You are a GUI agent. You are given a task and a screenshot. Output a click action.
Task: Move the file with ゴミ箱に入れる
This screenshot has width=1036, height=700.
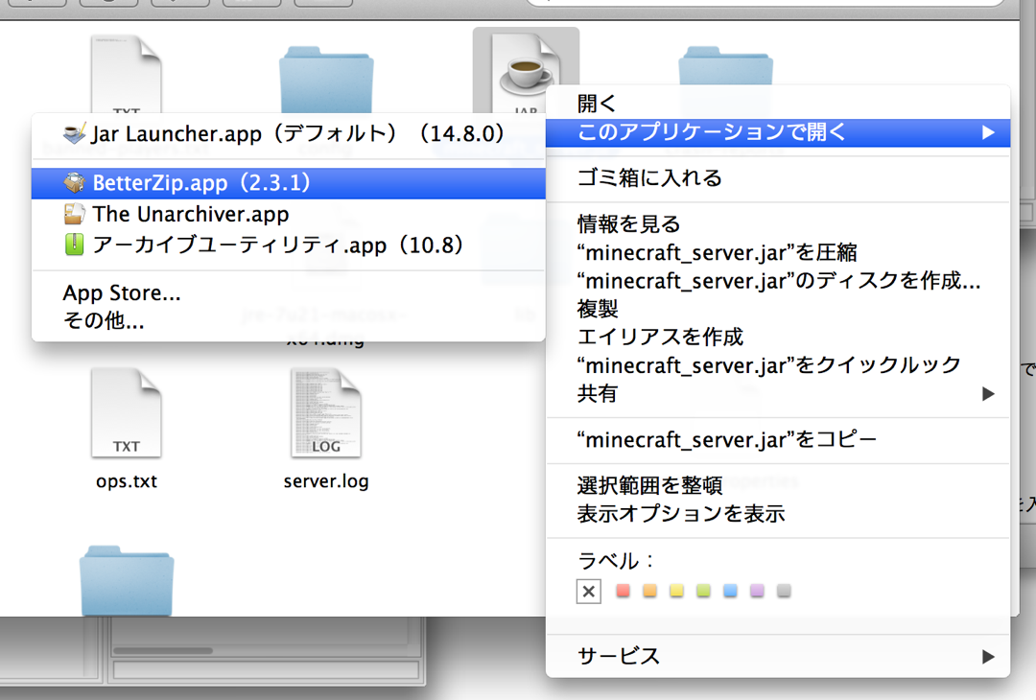pyautogui.click(x=778, y=177)
